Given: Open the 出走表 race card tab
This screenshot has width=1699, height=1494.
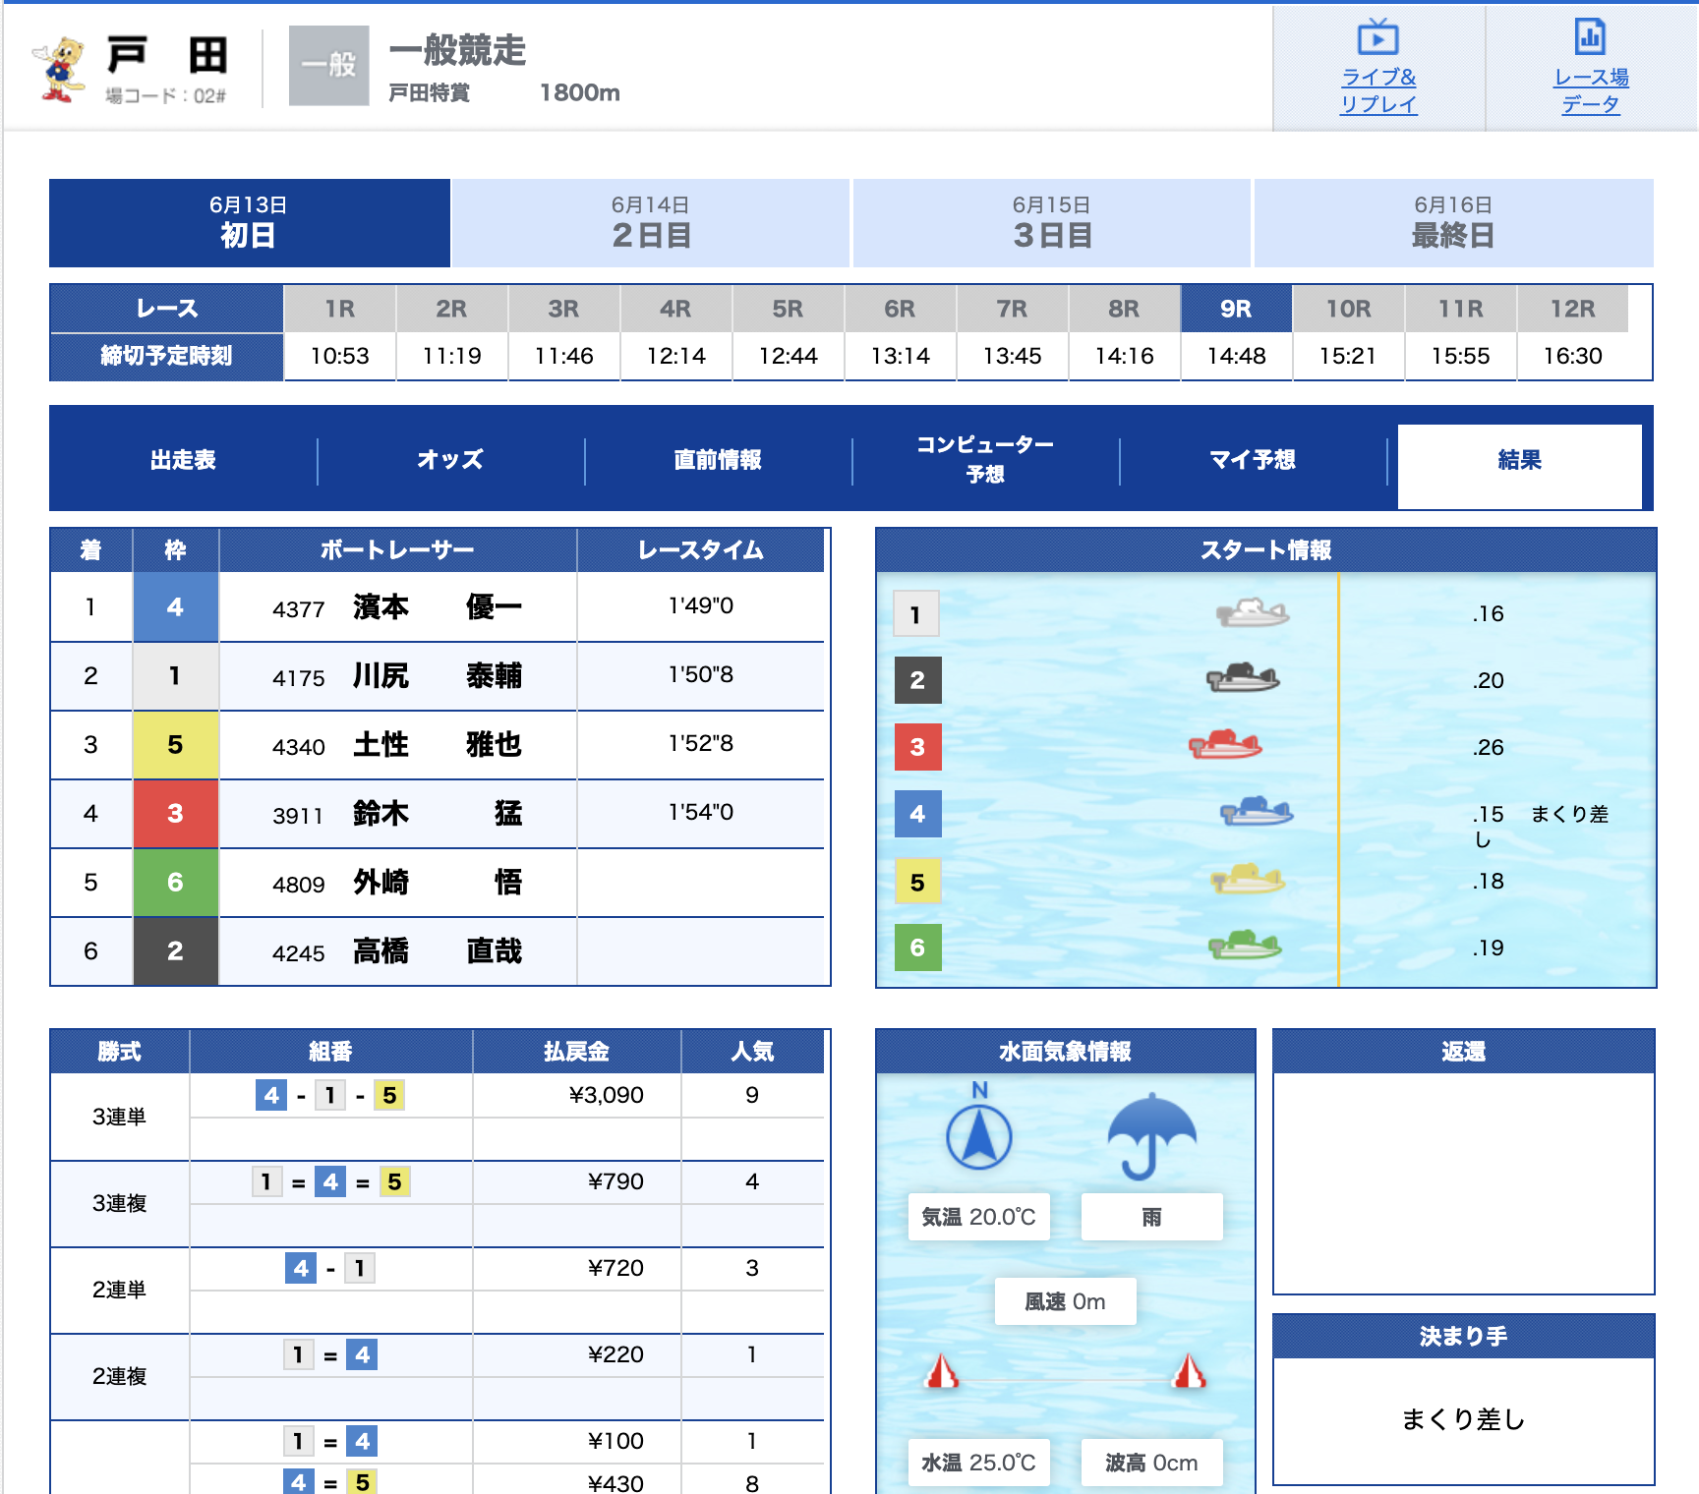Looking at the screenshot, I should [183, 460].
